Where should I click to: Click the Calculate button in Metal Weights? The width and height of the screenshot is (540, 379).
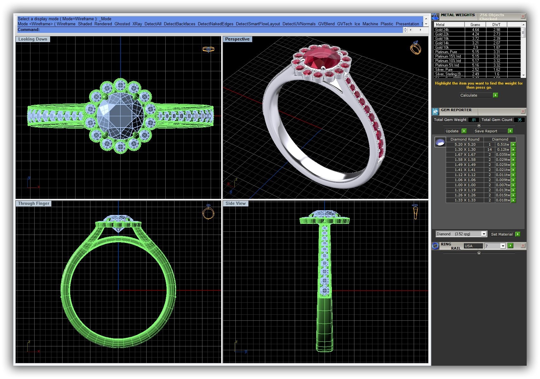pos(476,95)
